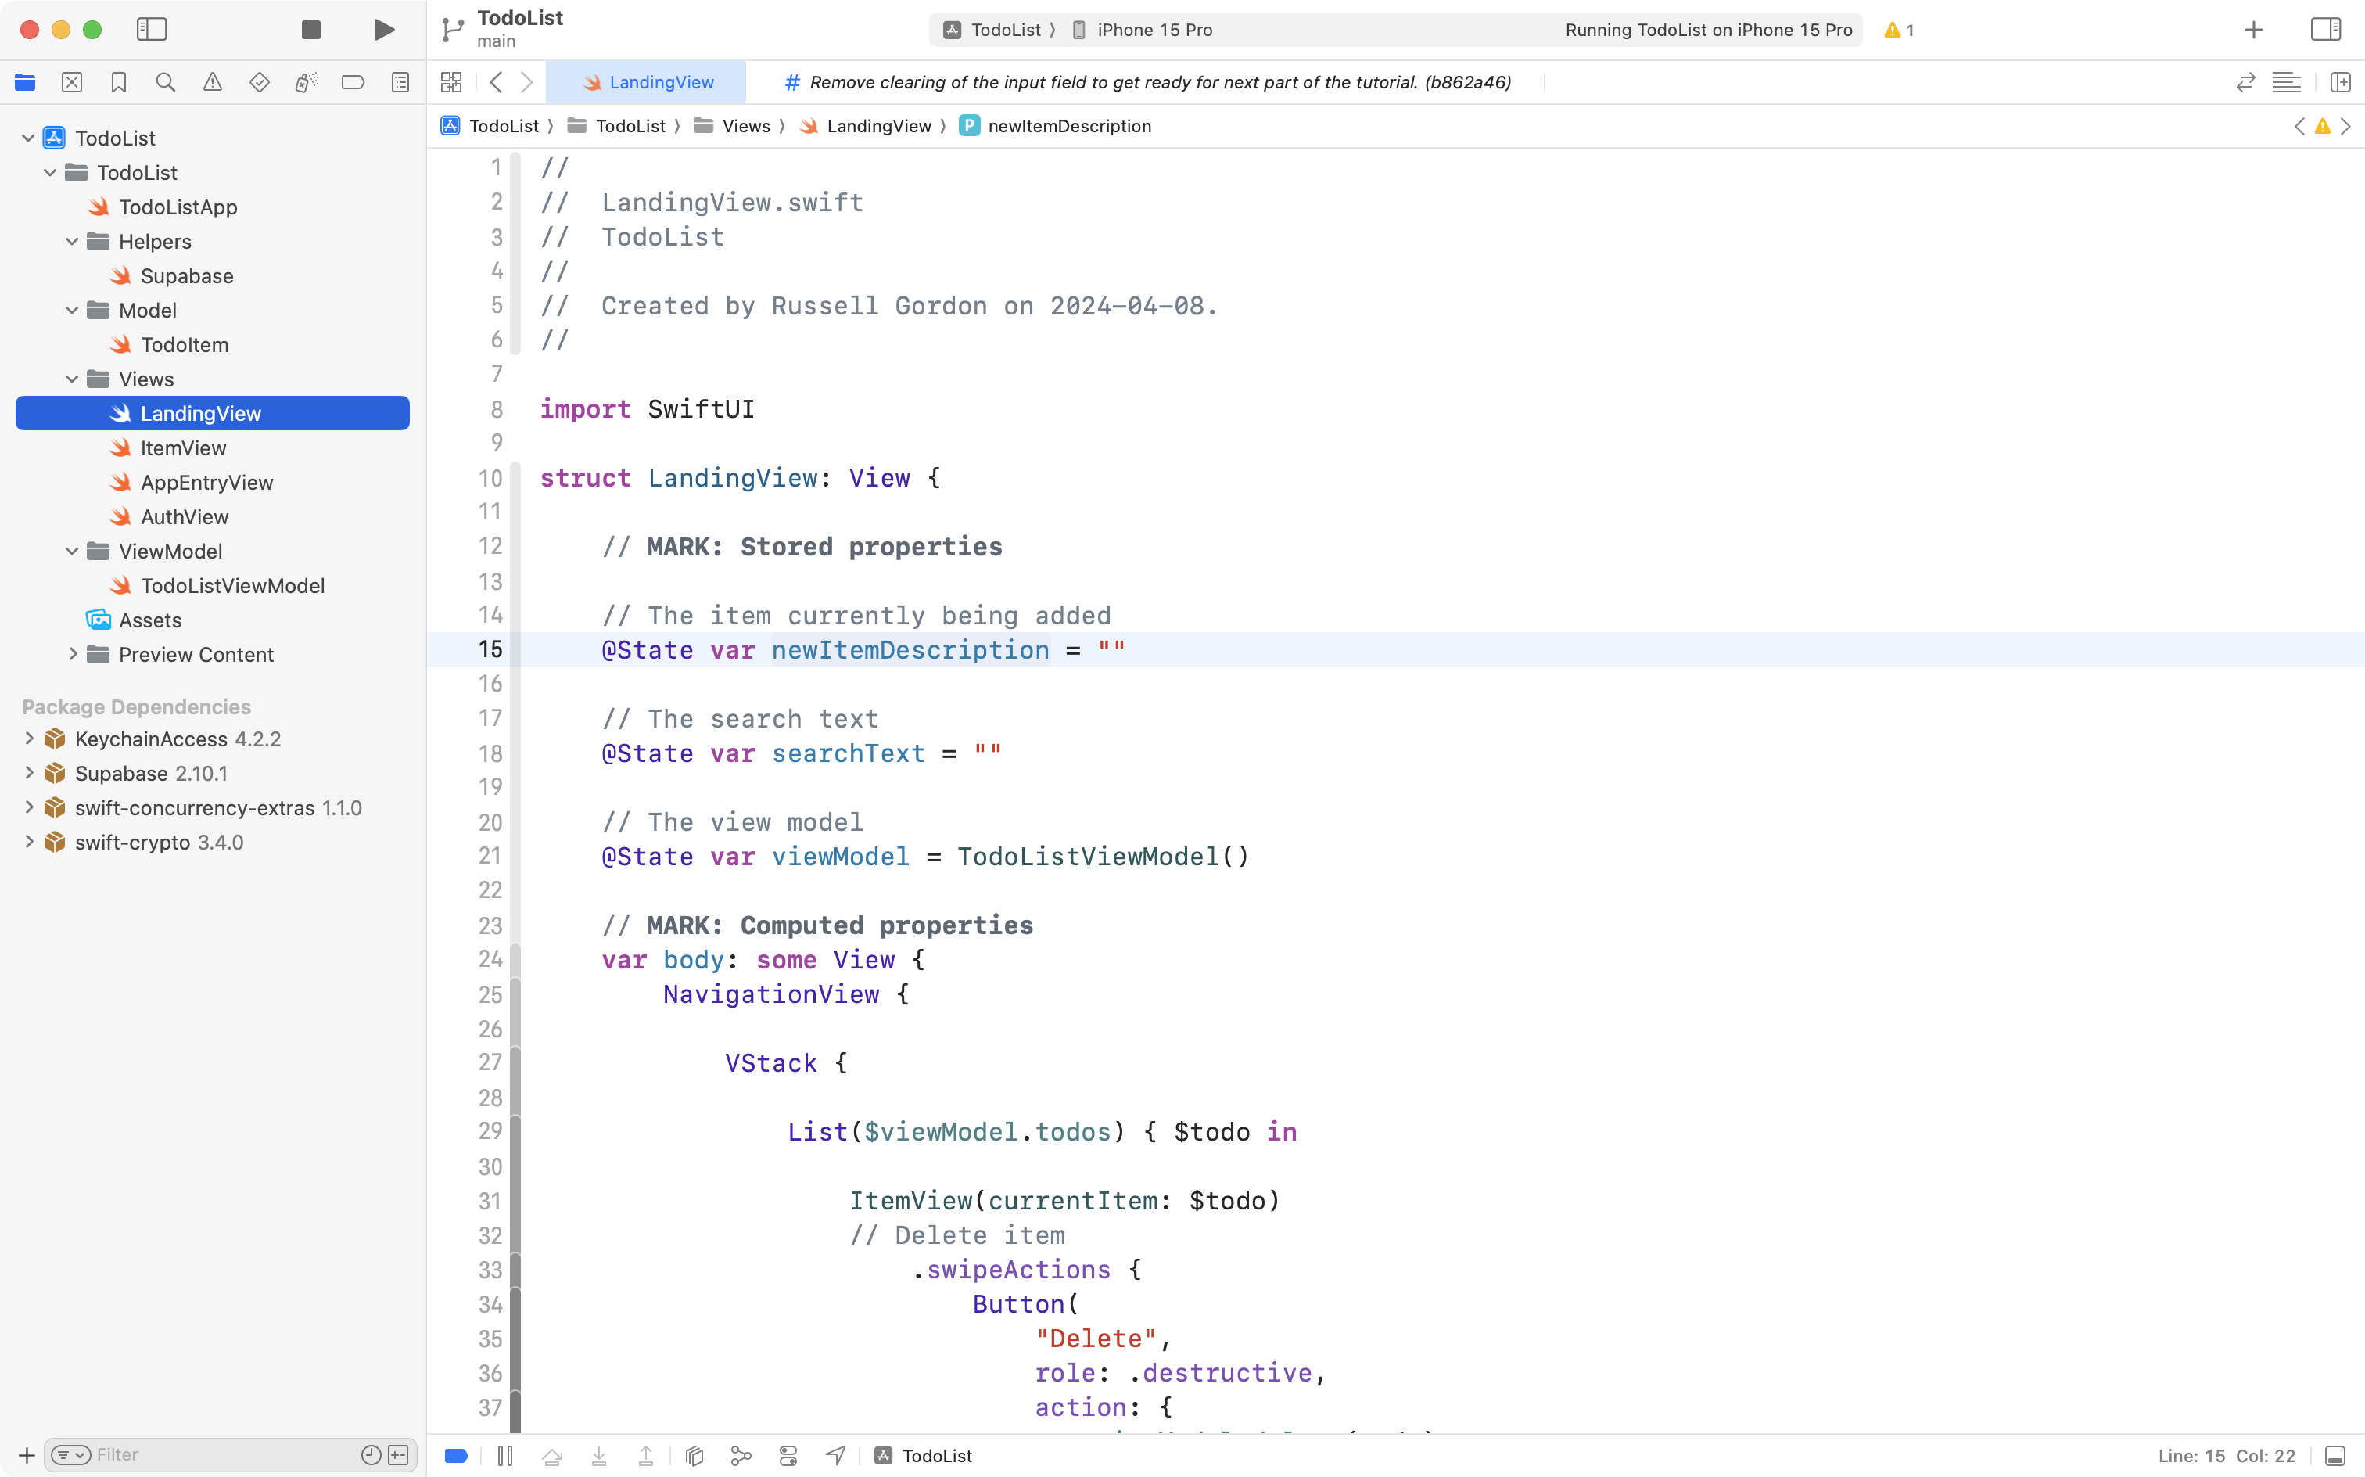Open the Find navigator (magnifying glass)

click(166, 82)
